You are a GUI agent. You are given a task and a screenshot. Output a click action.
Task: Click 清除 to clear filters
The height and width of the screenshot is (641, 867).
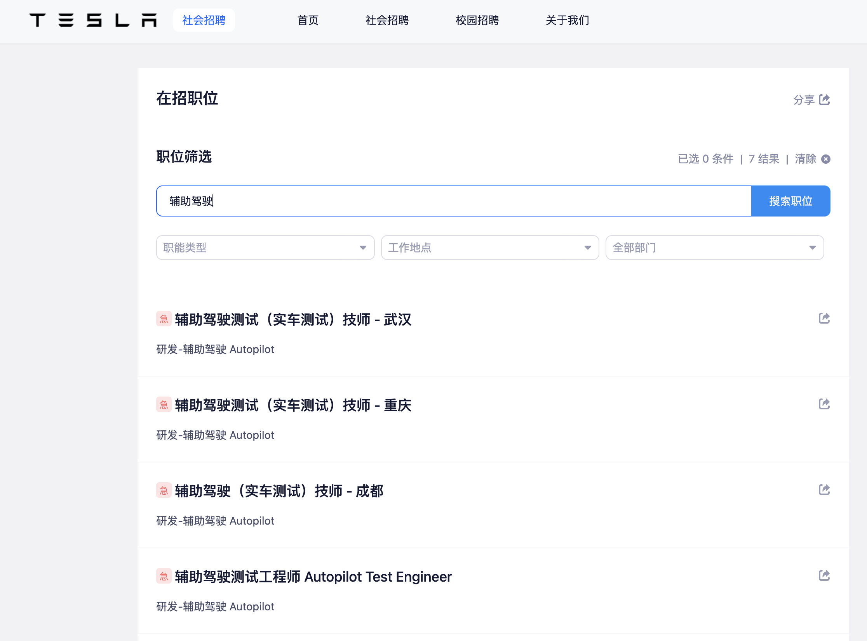tap(806, 159)
